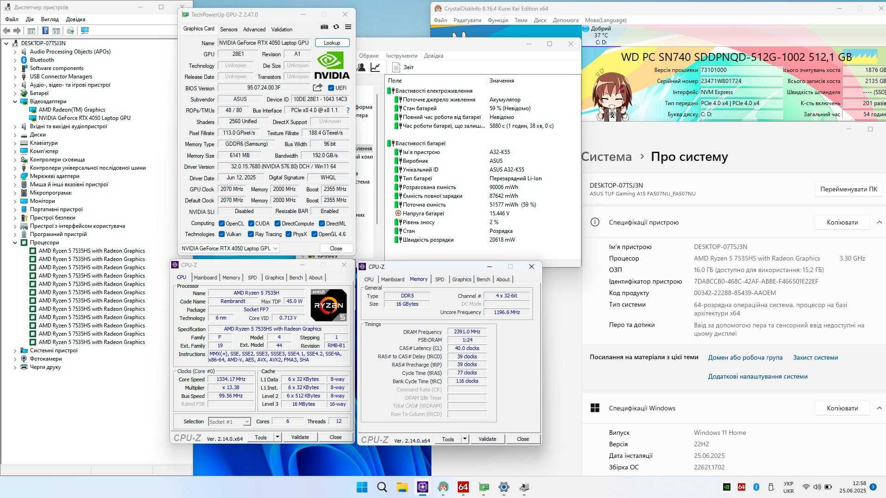Open taskbar Search
This screenshot has height=498, width=886.
pos(382,487)
